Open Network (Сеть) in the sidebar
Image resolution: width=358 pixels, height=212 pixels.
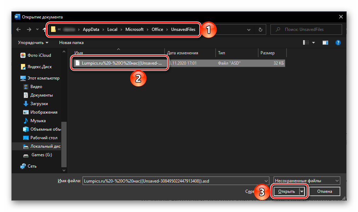coord(32,166)
